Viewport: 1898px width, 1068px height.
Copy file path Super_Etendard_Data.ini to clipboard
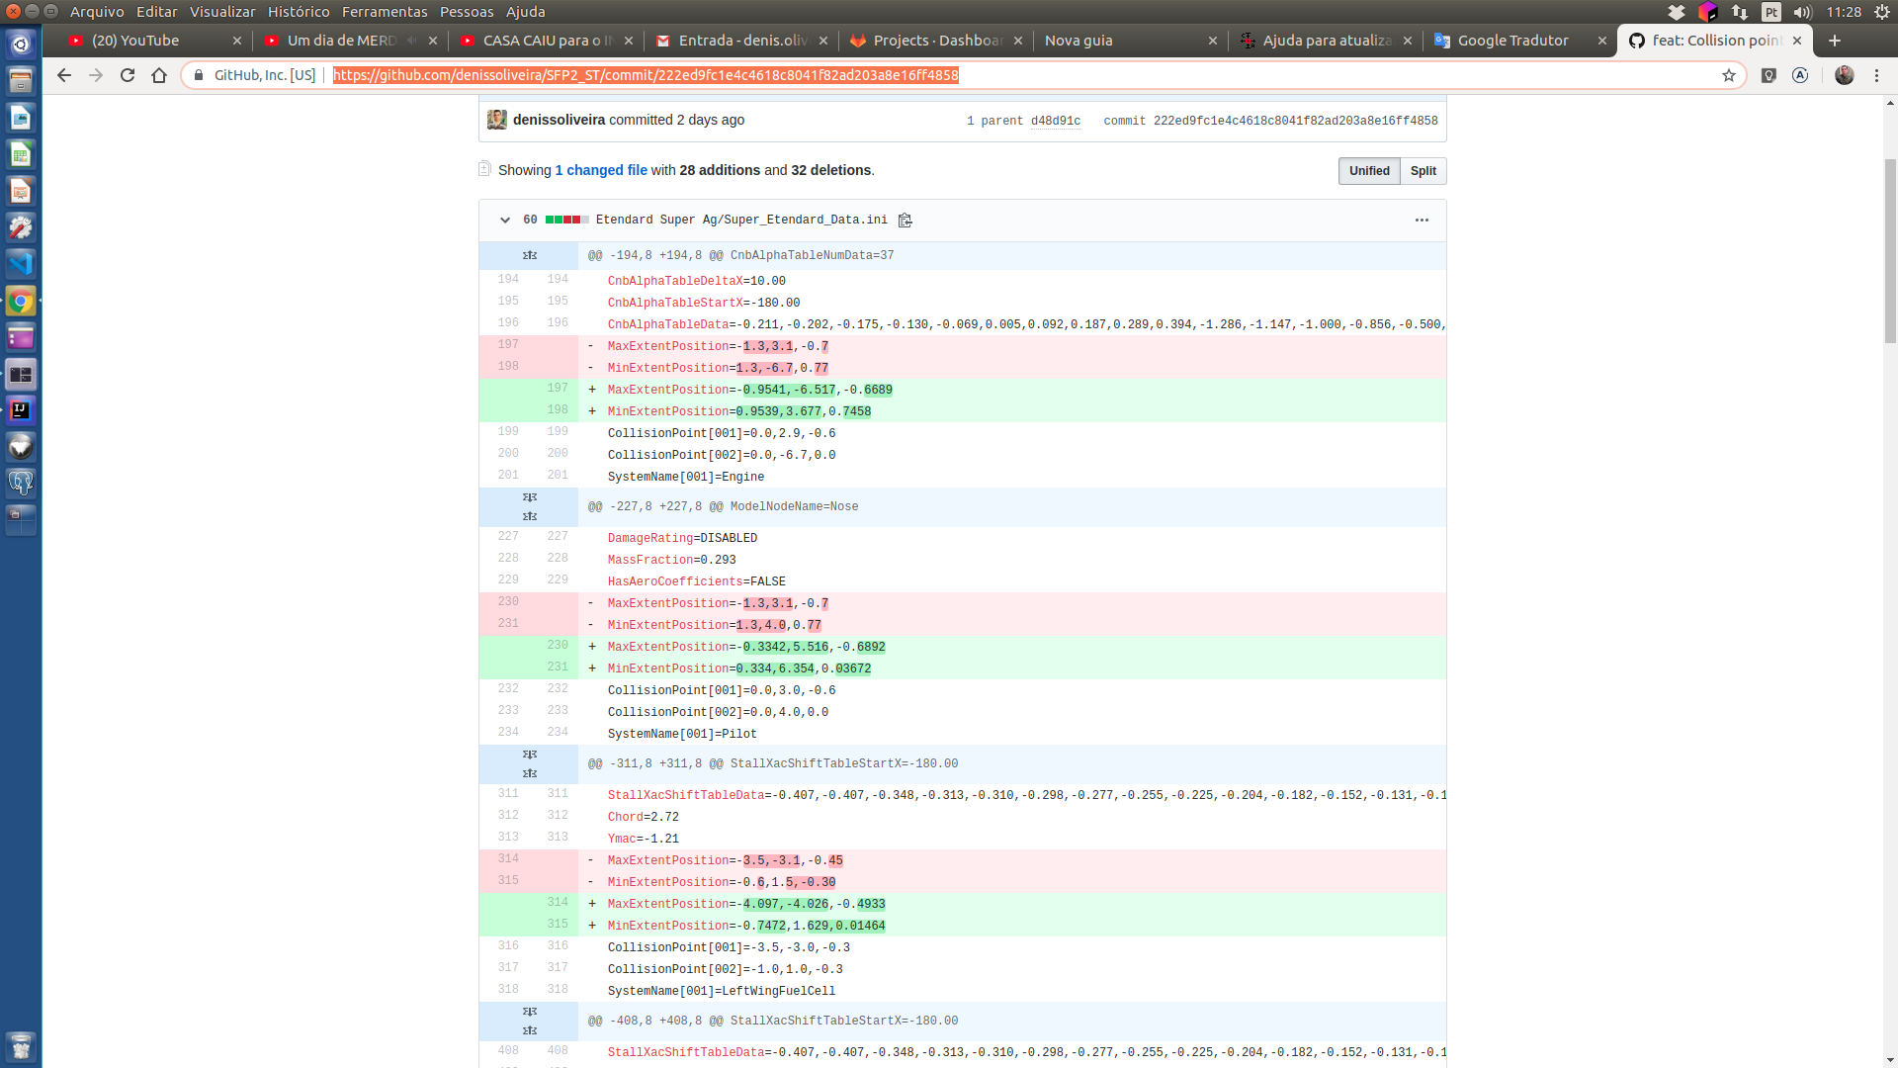click(905, 221)
